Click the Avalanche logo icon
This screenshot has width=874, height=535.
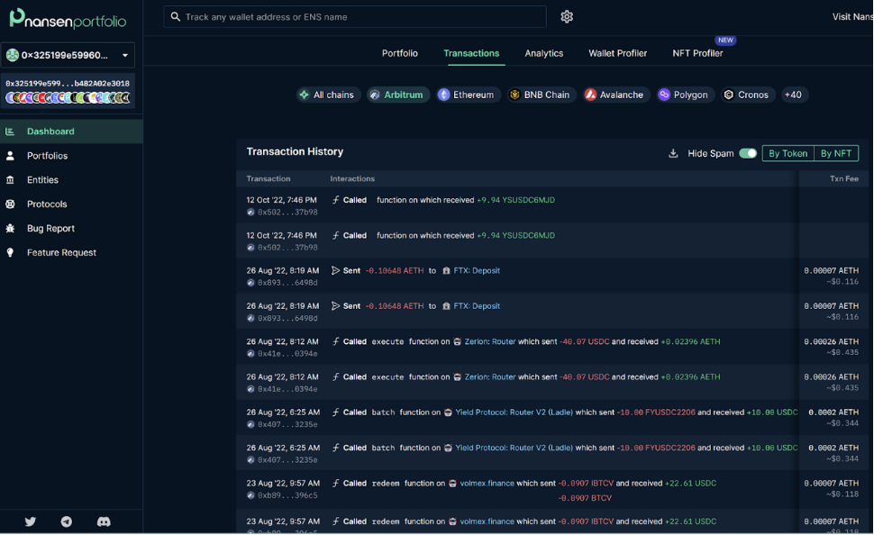[590, 95]
